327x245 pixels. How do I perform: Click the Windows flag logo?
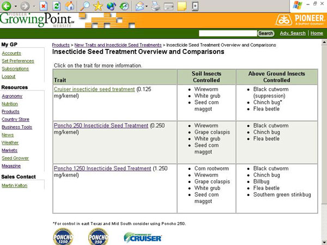298,5
